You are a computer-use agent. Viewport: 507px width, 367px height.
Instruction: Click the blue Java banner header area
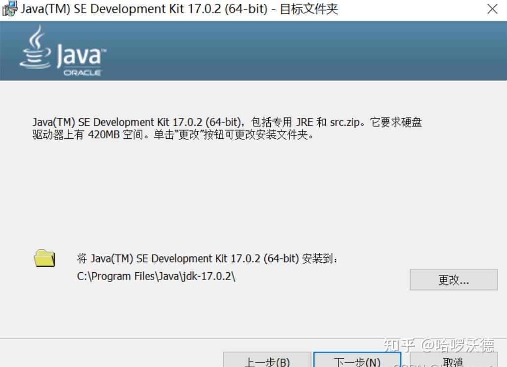(296, 51)
